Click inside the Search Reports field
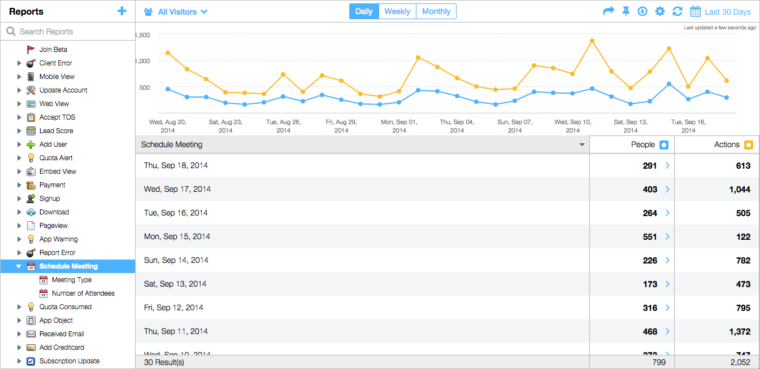Screen dimensions: 760x369 point(62,31)
